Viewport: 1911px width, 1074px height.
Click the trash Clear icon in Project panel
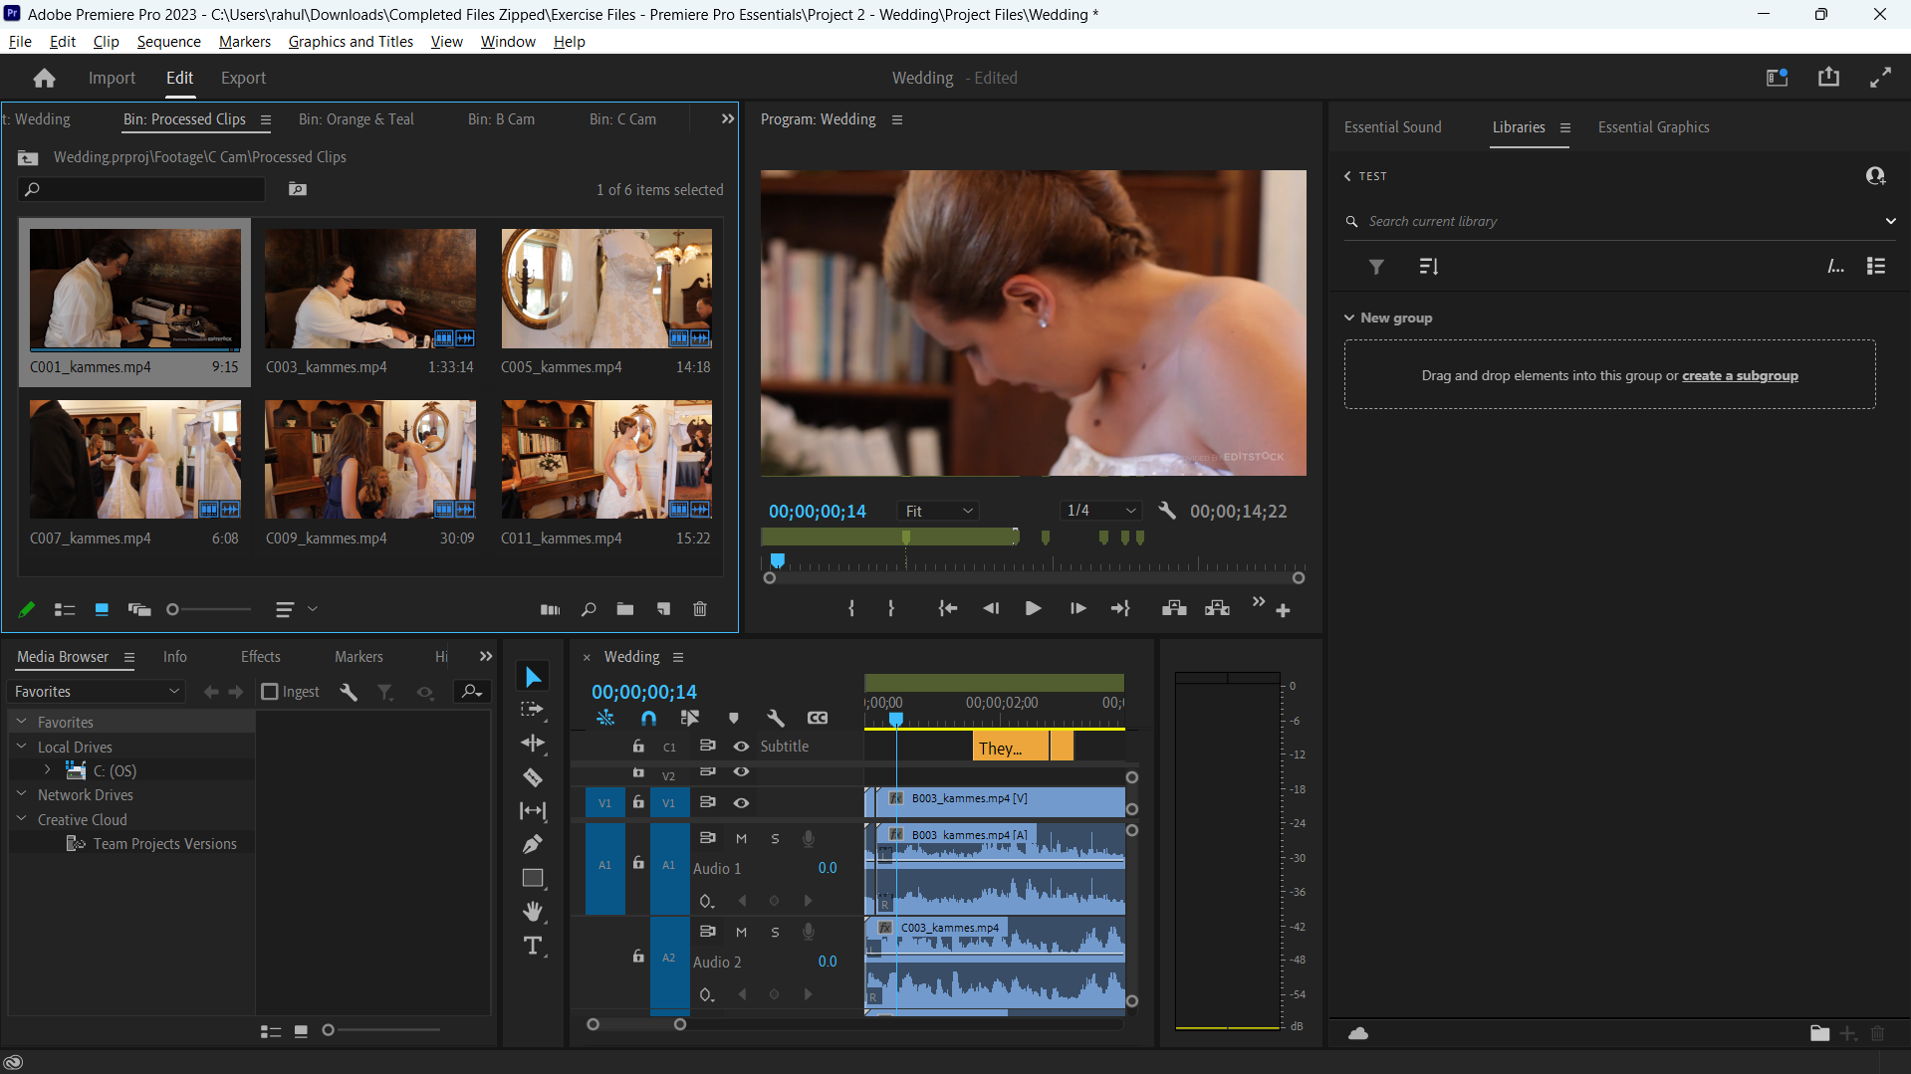(x=700, y=609)
